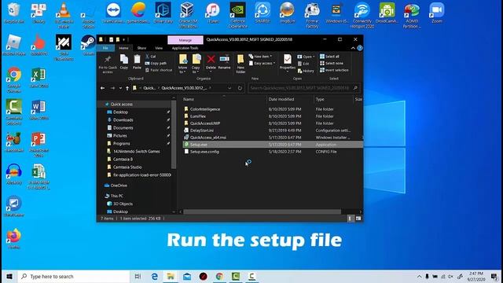Click the Pin to Quick access ribbon icon

click(108, 64)
